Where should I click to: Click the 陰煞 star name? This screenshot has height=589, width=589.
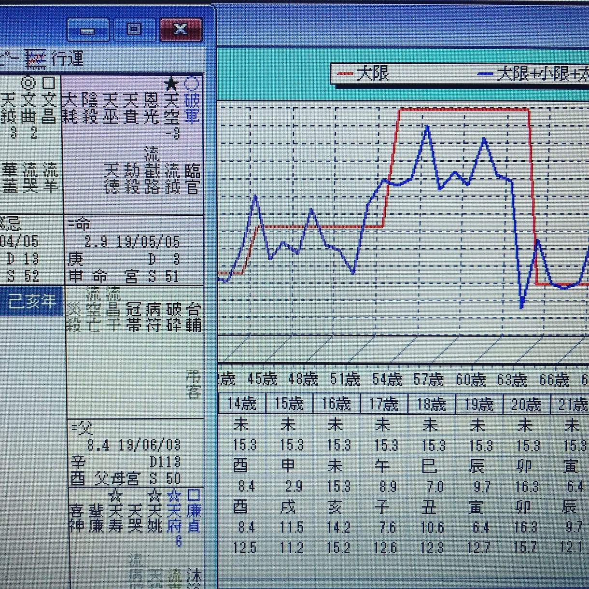[90, 108]
